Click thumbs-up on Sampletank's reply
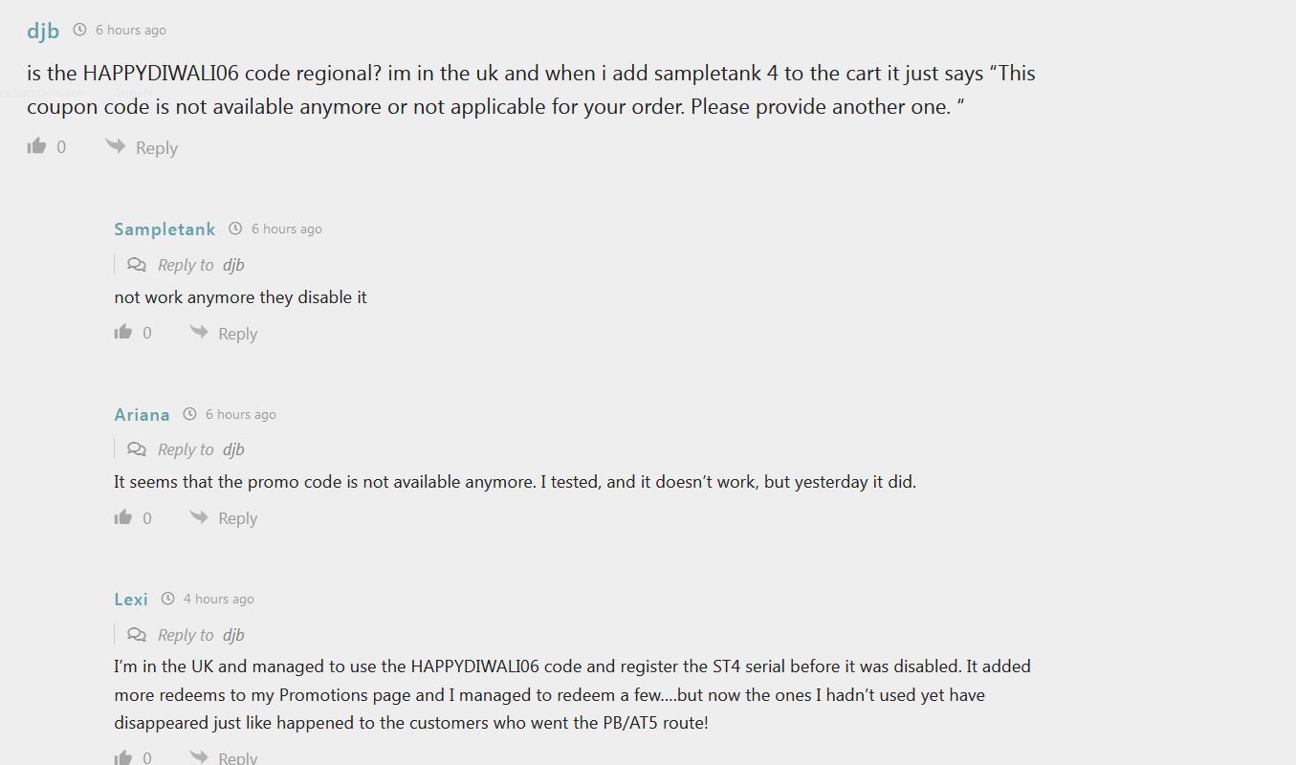 [x=123, y=332]
